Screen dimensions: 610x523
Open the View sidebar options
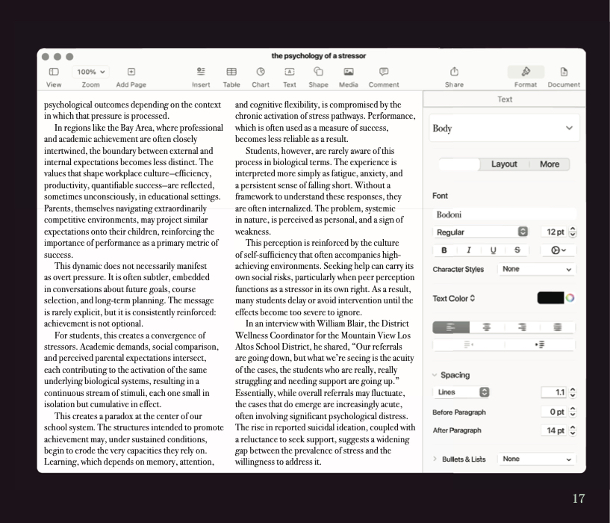(x=54, y=72)
